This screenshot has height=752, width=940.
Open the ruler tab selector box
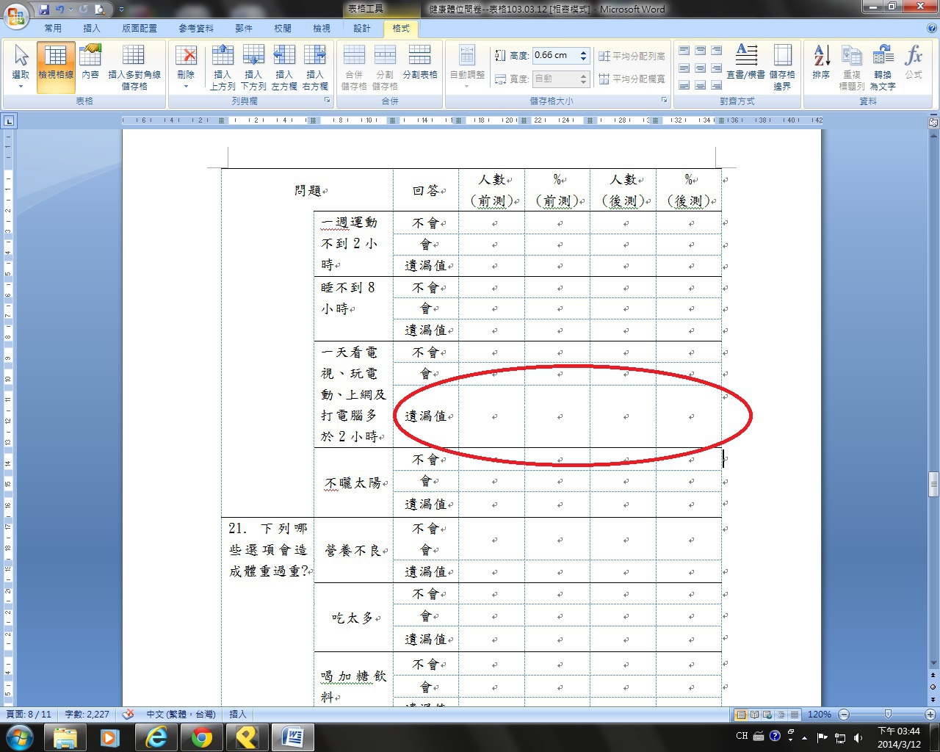coord(9,121)
